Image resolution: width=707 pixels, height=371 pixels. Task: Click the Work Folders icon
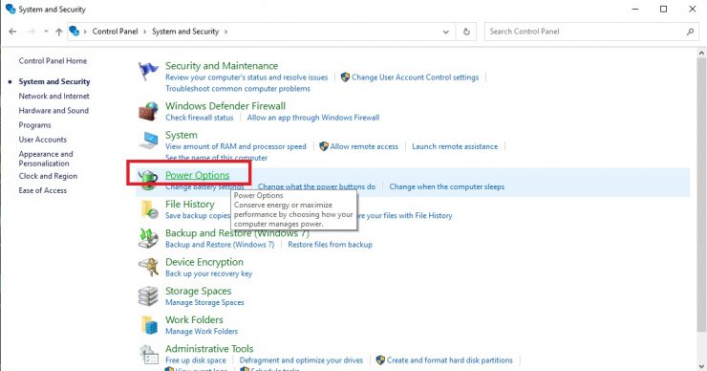149,325
